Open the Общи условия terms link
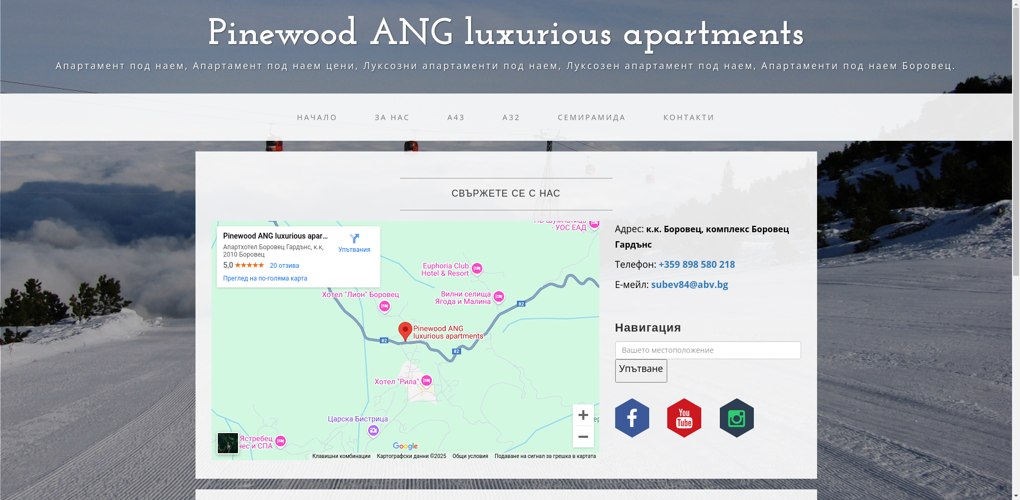Screen dimensions: 1020x500 point(470,456)
